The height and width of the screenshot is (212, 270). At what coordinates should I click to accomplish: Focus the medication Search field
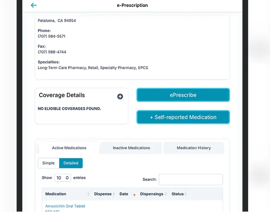coord(190,179)
